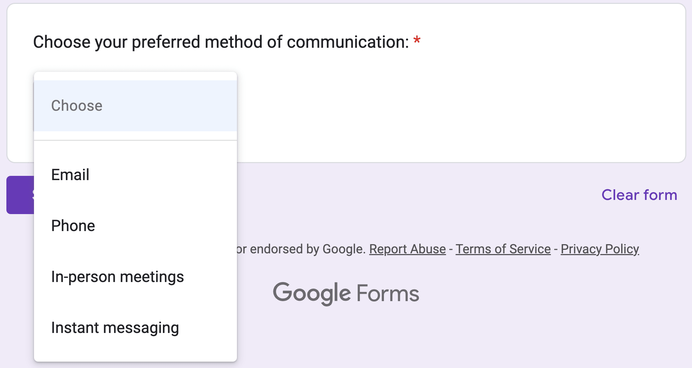Select In-person meetings from the list
This screenshot has width=692, height=368.
[118, 277]
